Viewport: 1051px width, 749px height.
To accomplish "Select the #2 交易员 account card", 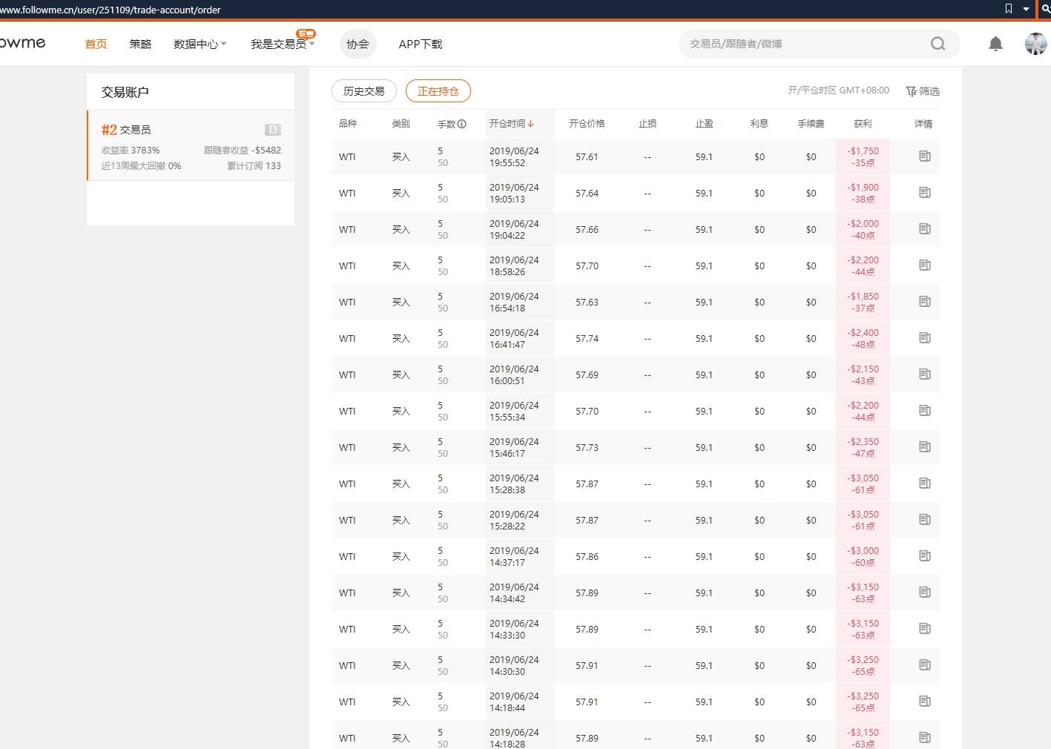I will click(x=191, y=145).
